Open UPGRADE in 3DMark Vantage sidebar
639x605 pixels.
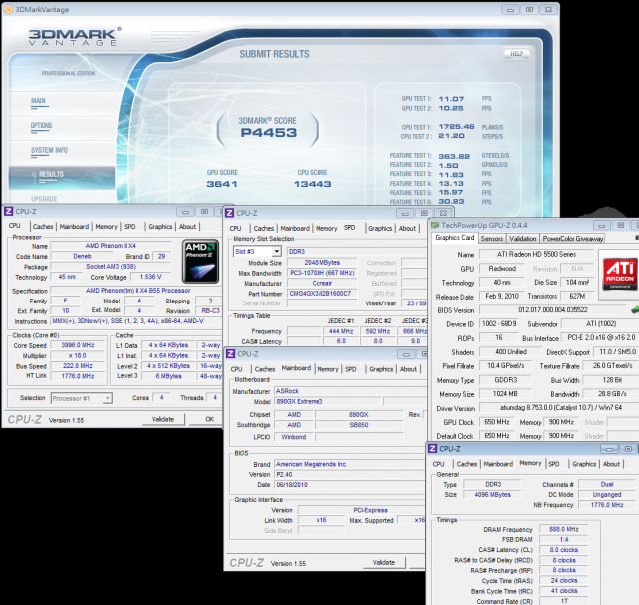click(44, 199)
